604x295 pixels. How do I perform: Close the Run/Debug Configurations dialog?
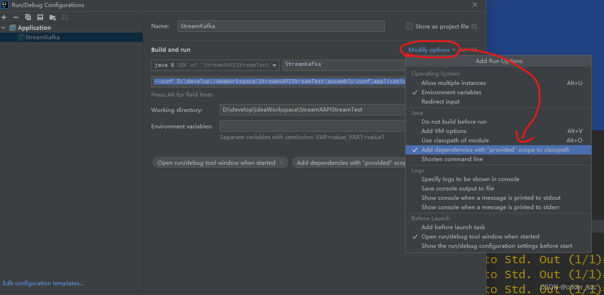tap(475, 5)
